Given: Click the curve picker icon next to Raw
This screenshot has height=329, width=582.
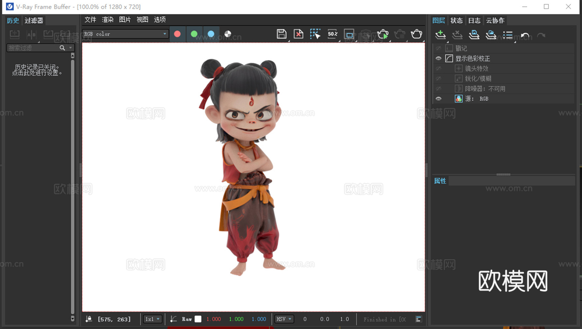Looking at the screenshot, I should (173, 319).
